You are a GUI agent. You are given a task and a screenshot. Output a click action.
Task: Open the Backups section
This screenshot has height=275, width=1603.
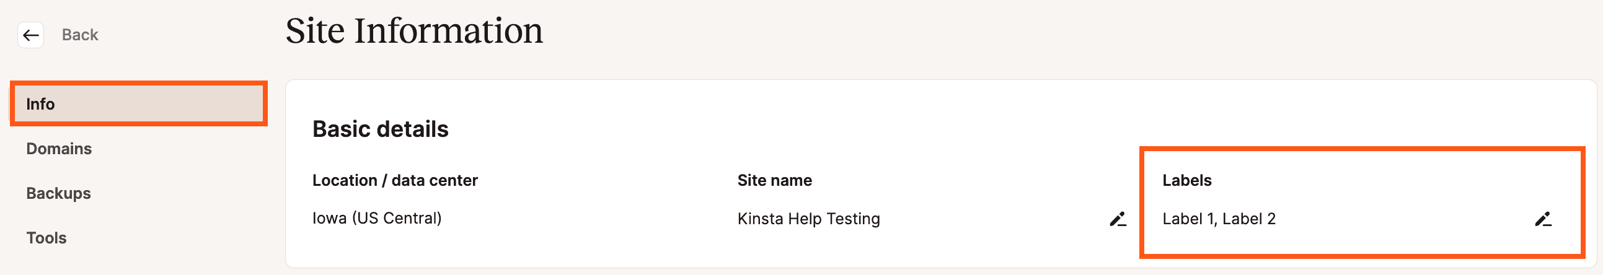click(x=58, y=193)
